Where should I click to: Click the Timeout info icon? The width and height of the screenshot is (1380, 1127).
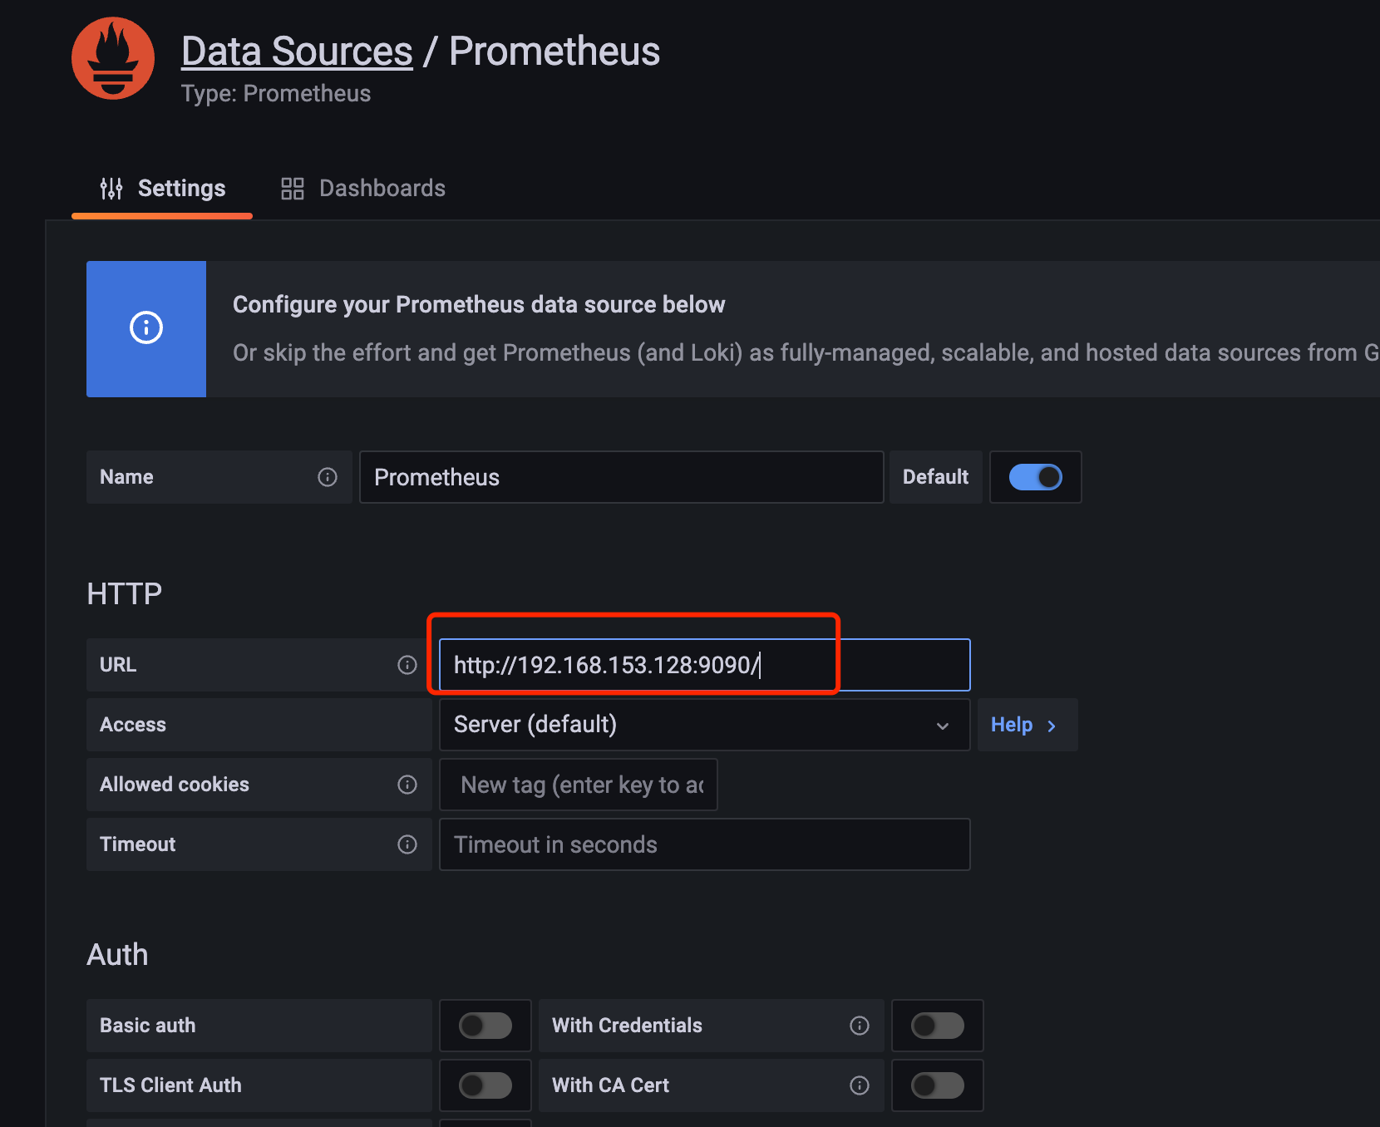pos(407,844)
